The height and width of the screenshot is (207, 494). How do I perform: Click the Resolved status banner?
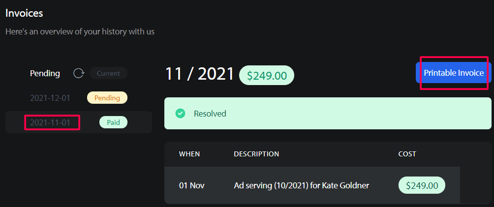[x=328, y=114]
